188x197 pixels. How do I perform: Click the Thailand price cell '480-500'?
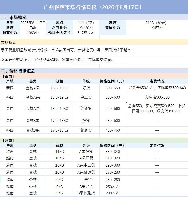(x=113, y=121)
